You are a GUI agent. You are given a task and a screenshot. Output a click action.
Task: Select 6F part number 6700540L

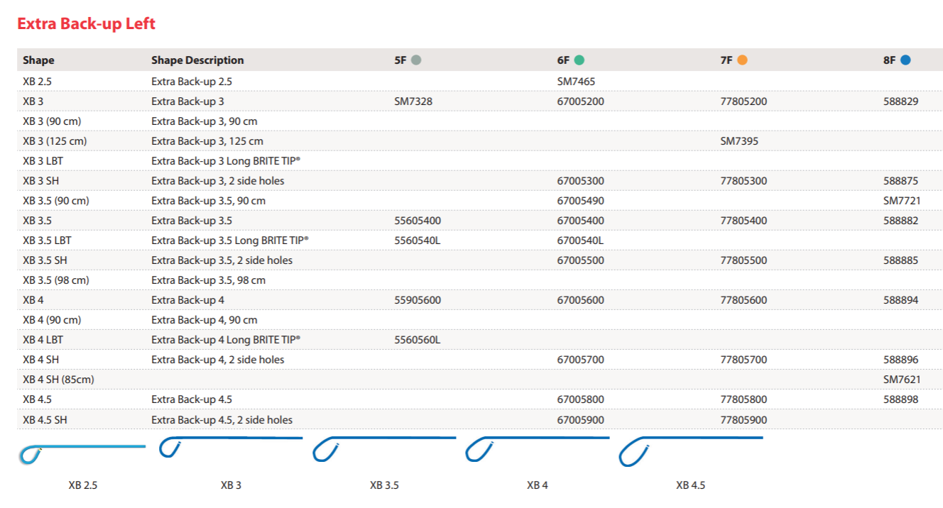[581, 241]
